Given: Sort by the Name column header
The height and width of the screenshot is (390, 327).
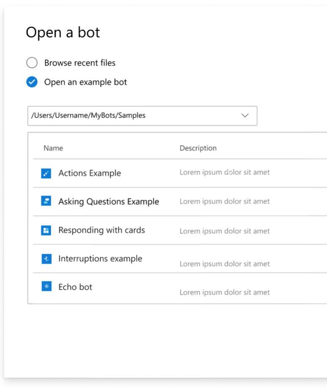Looking at the screenshot, I should point(53,148).
